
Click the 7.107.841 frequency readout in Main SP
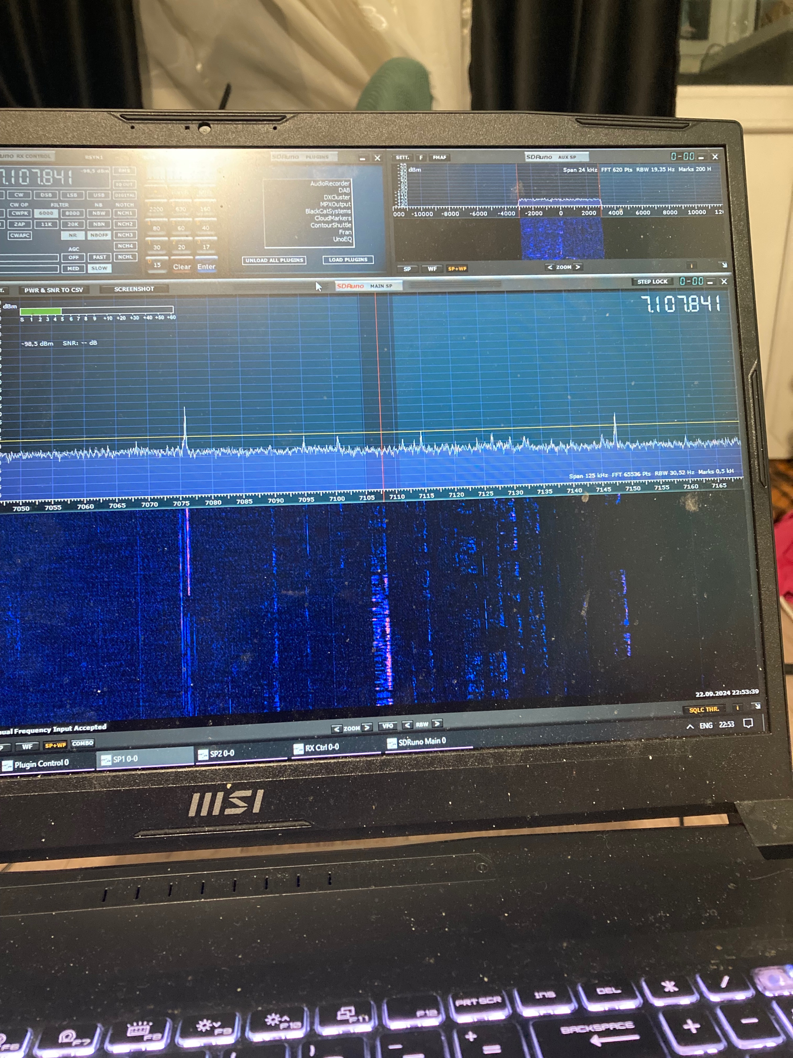pyautogui.click(x=681, y=304)
